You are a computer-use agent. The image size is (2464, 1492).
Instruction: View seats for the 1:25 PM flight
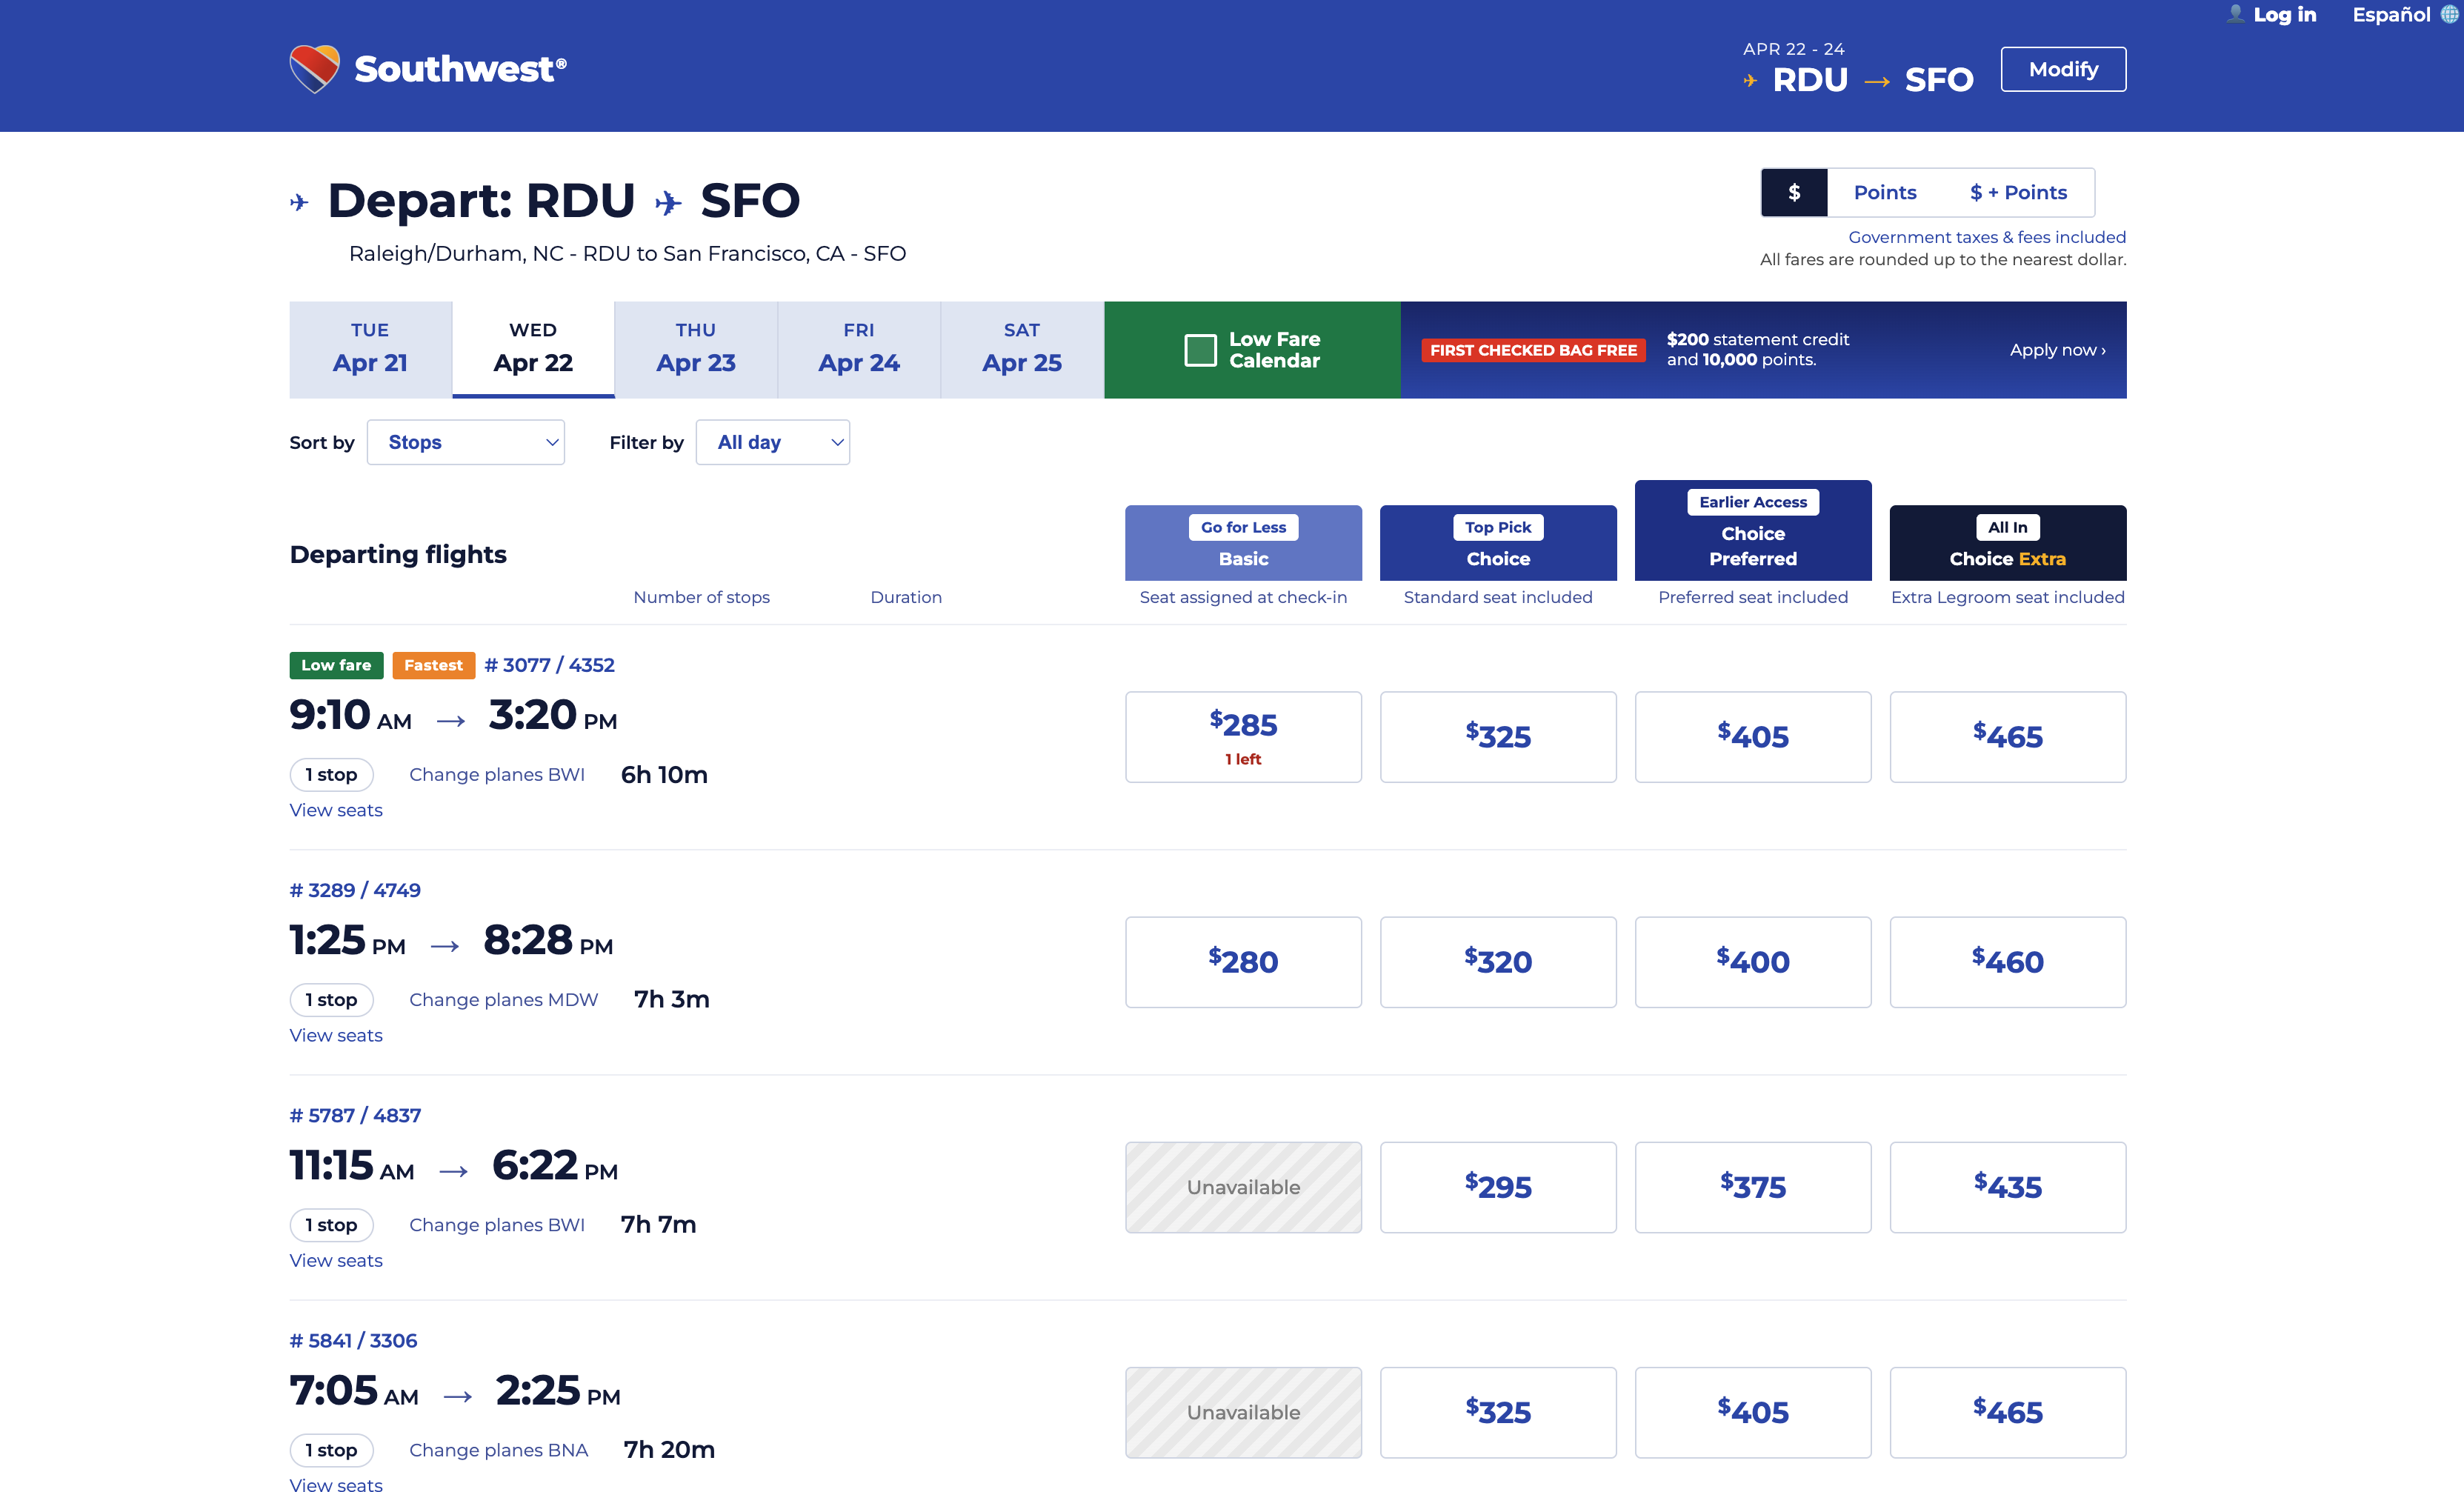[336, 1035]
